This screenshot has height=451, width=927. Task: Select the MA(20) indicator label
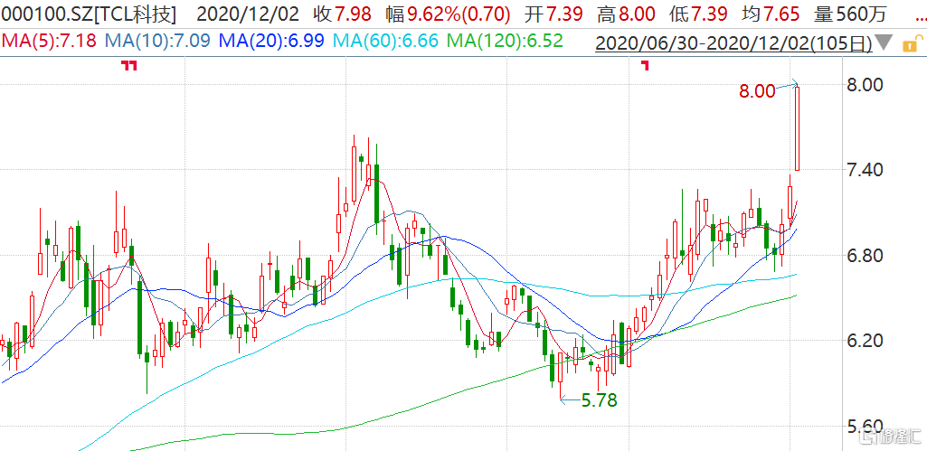tap(274, 42)
